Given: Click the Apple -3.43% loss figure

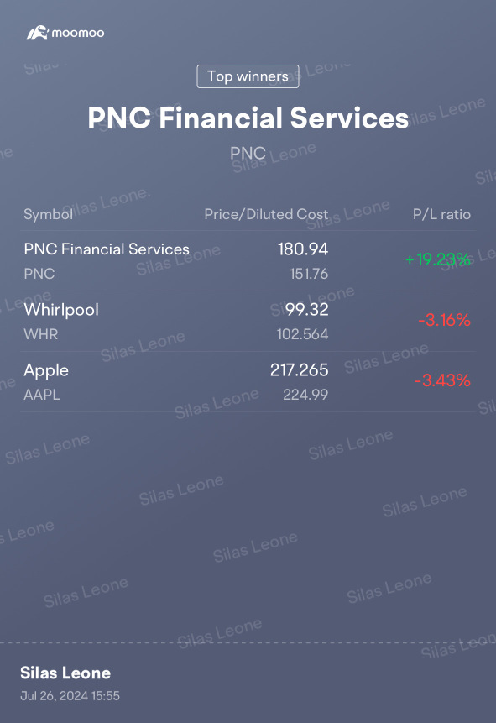Looking at the screenshot, I should (x=442, y=380).
